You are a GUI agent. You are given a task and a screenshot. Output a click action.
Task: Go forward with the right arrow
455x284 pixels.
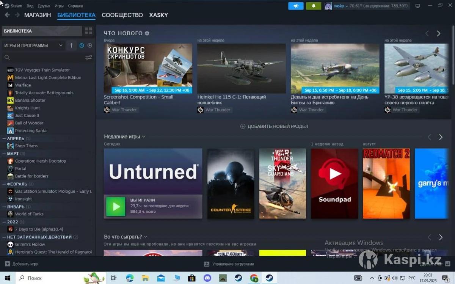17,15
